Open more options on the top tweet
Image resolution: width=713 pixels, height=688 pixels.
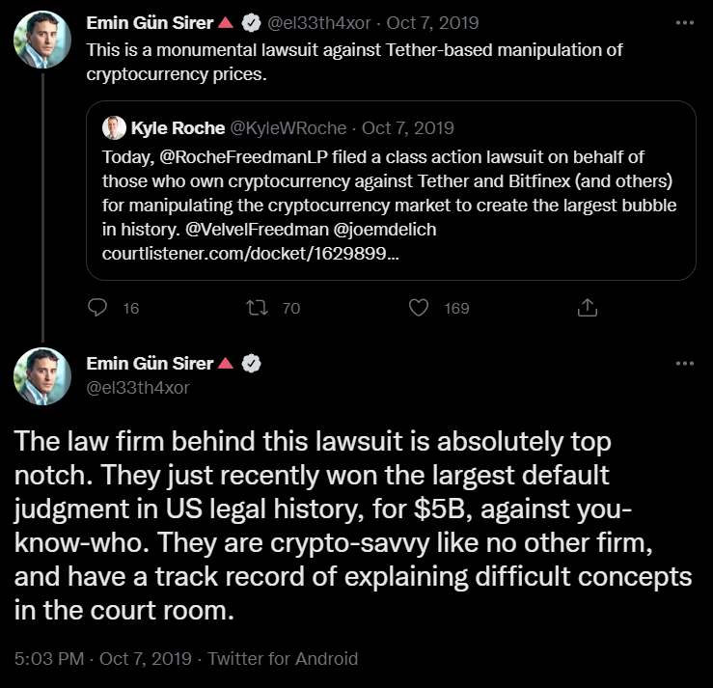click(x=684, y=21)
